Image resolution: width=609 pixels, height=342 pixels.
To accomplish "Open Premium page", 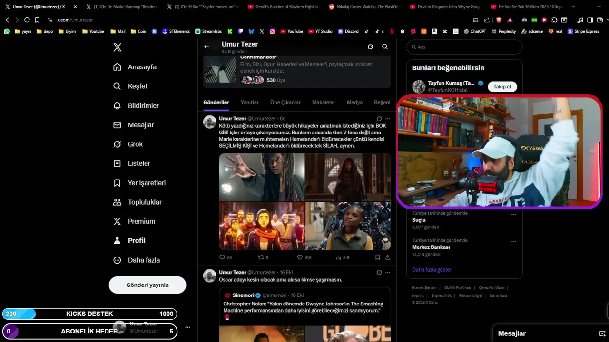I will point(134,221).
